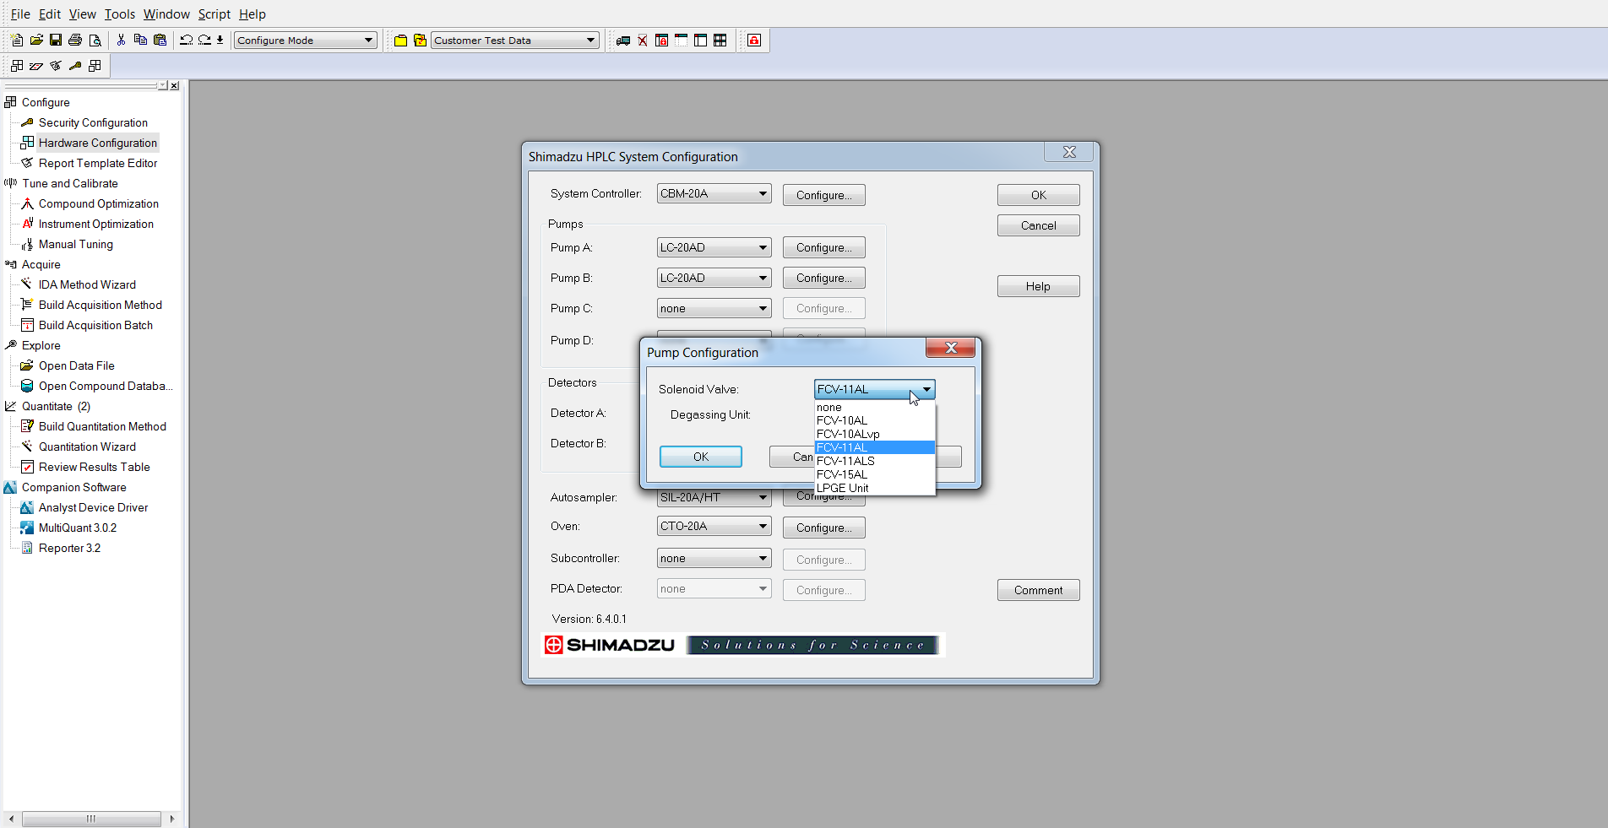Open MultiQuant 3.0.2 in sidebar

click(x=78, y=528)
